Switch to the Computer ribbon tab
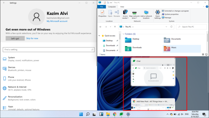The width and height of the screenshot is (209, 118). pos(112,7)
